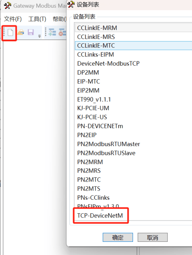Viewport: 192px width, 255px height.
Task: Select CCLinks-EIPM in device list
Action: pyautogui.click(x=133, y=54)
